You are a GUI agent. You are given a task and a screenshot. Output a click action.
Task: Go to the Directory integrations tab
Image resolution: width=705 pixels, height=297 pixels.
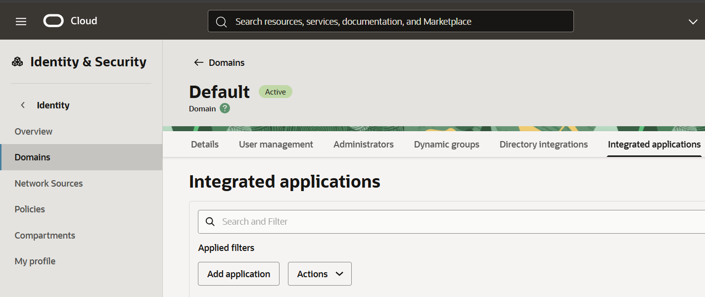(544, 145)
